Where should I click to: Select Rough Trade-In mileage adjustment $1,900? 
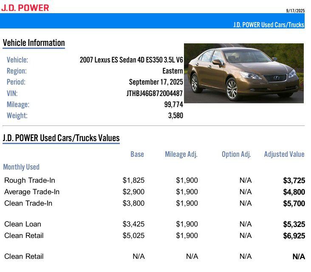tap(187, 180)
